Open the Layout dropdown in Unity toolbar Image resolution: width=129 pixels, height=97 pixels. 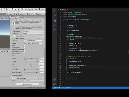(x=41, y=14)
